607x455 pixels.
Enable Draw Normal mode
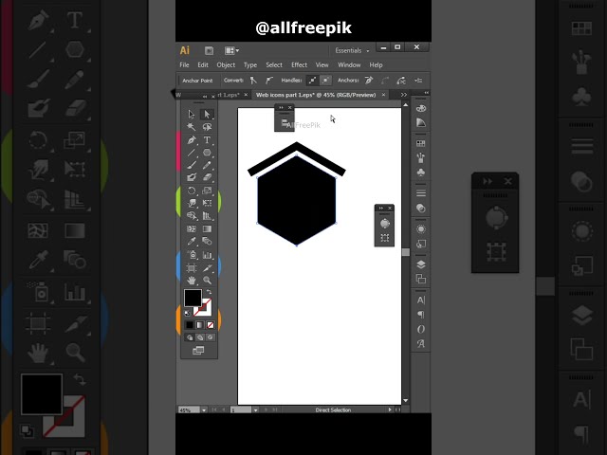pyautogui.click(x=190, y=337)
